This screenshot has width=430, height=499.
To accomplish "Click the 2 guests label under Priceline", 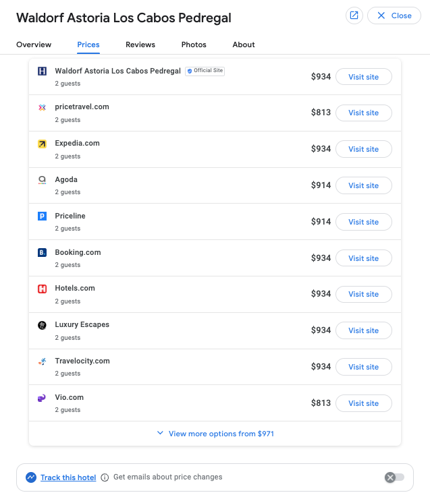I will click(x=68, y=229).
